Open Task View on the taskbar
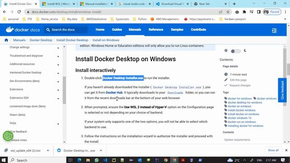 (x=70, y=160)
